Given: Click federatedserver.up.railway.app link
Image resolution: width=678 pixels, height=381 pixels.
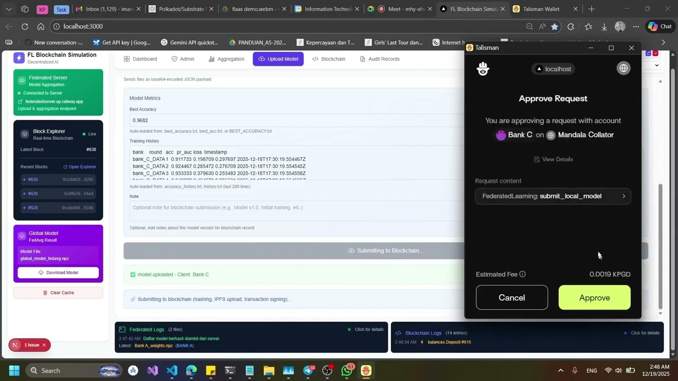Looking at the screenshot, I should (54, 101).
